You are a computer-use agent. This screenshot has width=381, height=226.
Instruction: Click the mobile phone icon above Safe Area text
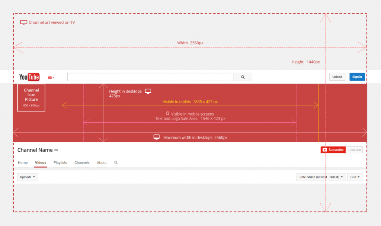tap(167, 113)
